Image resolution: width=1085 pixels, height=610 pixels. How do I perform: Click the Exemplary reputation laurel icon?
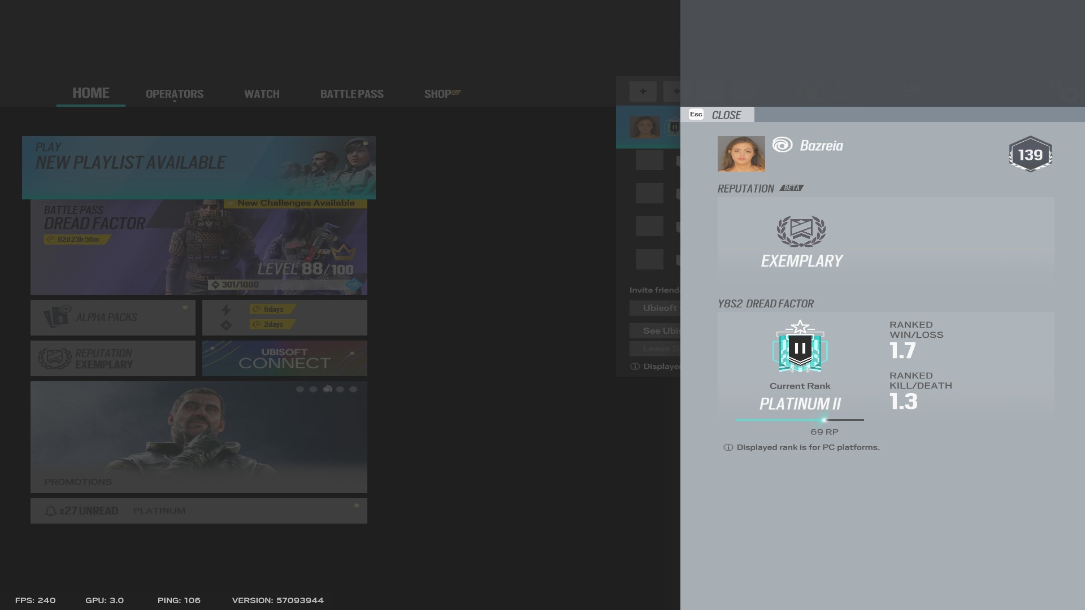801,232
